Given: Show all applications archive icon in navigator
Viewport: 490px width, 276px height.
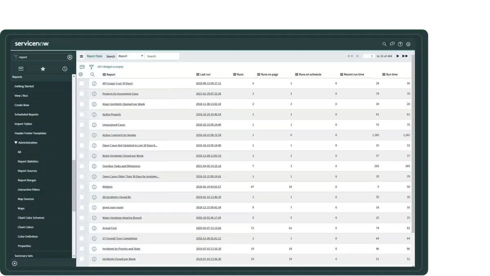Looking at the screenshot, I should click(x=21, y=69).
